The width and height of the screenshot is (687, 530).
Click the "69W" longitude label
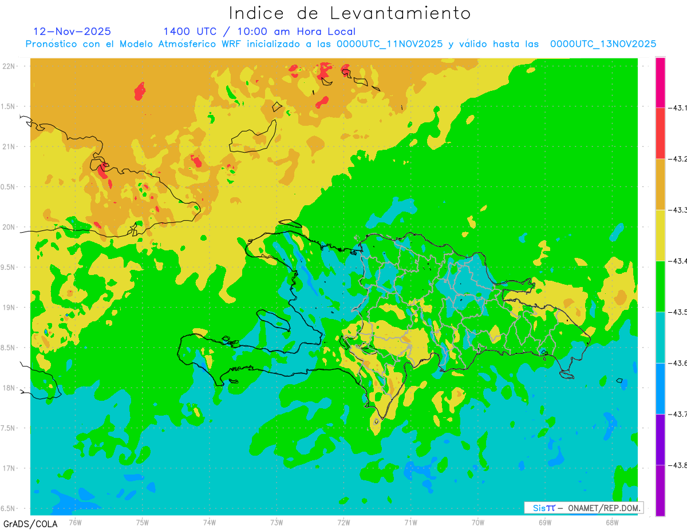coord(545,522)
